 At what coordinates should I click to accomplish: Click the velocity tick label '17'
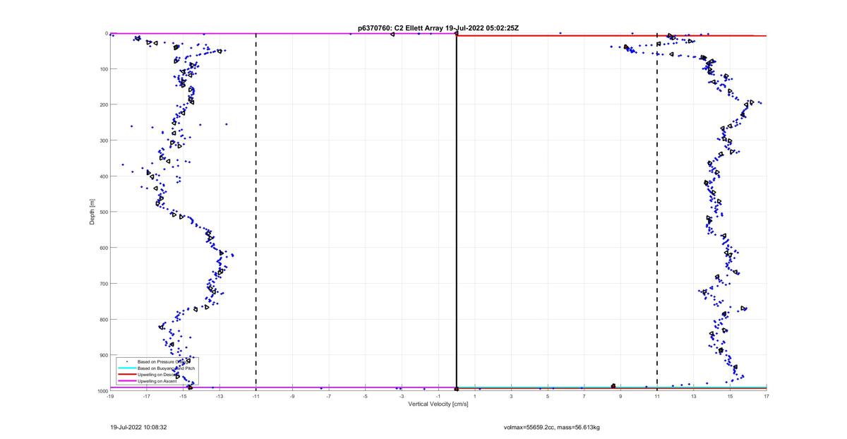click(x=767, y=397)
